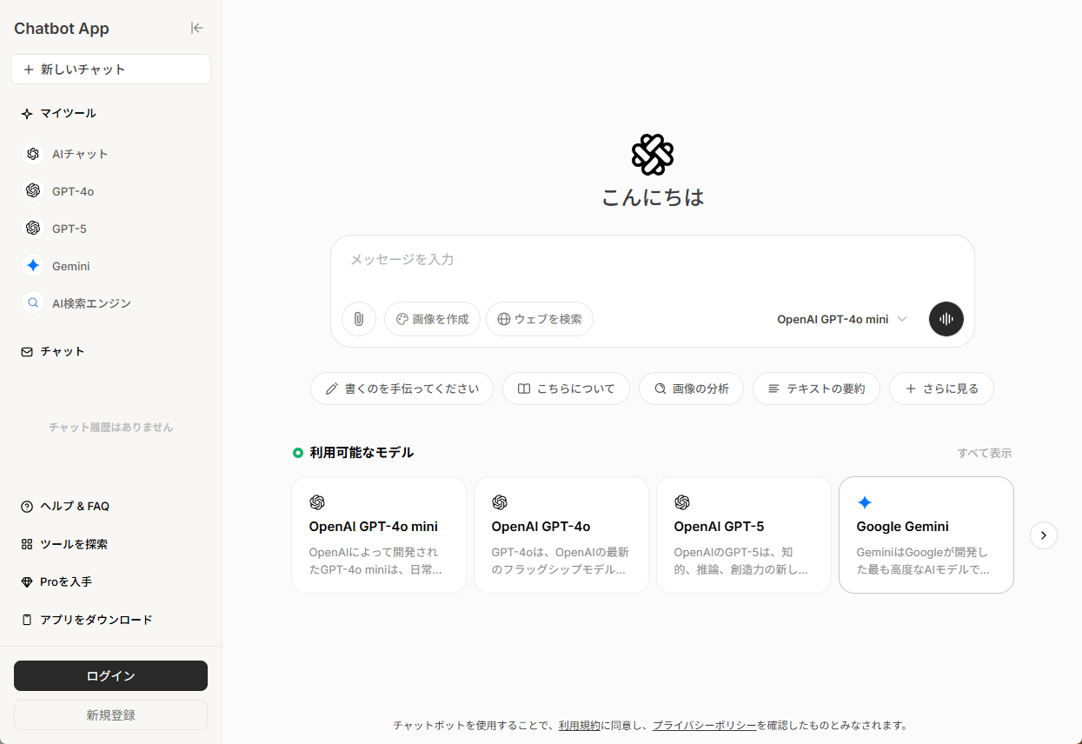The image size is (1082, 744).
Task: Open ヘルプ & FAQ in the sidebar
Action: click(110, 507)
